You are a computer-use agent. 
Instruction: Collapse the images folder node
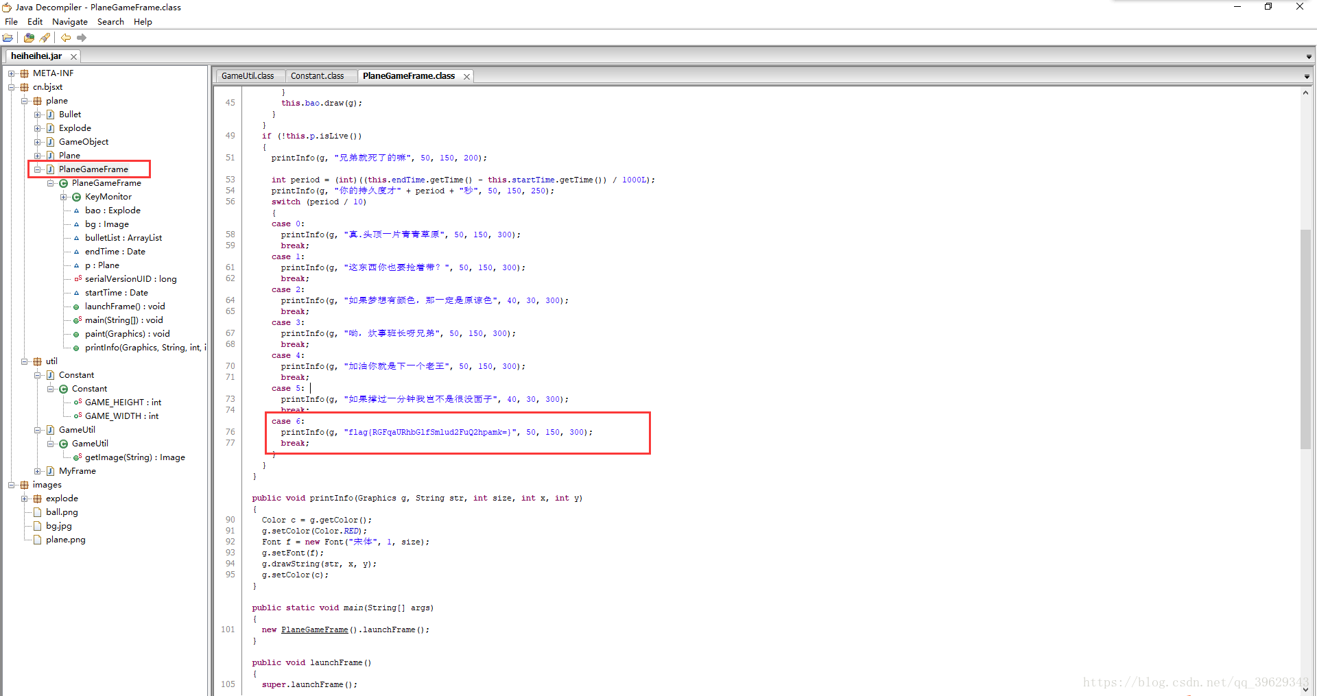pyautogui.click(x=12, y=485)
